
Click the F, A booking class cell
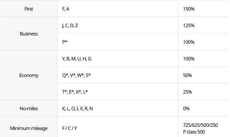coord(118,8)
